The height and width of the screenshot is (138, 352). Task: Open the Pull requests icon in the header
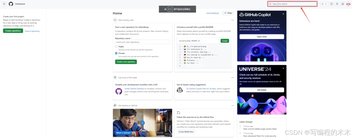pos(337,4)
